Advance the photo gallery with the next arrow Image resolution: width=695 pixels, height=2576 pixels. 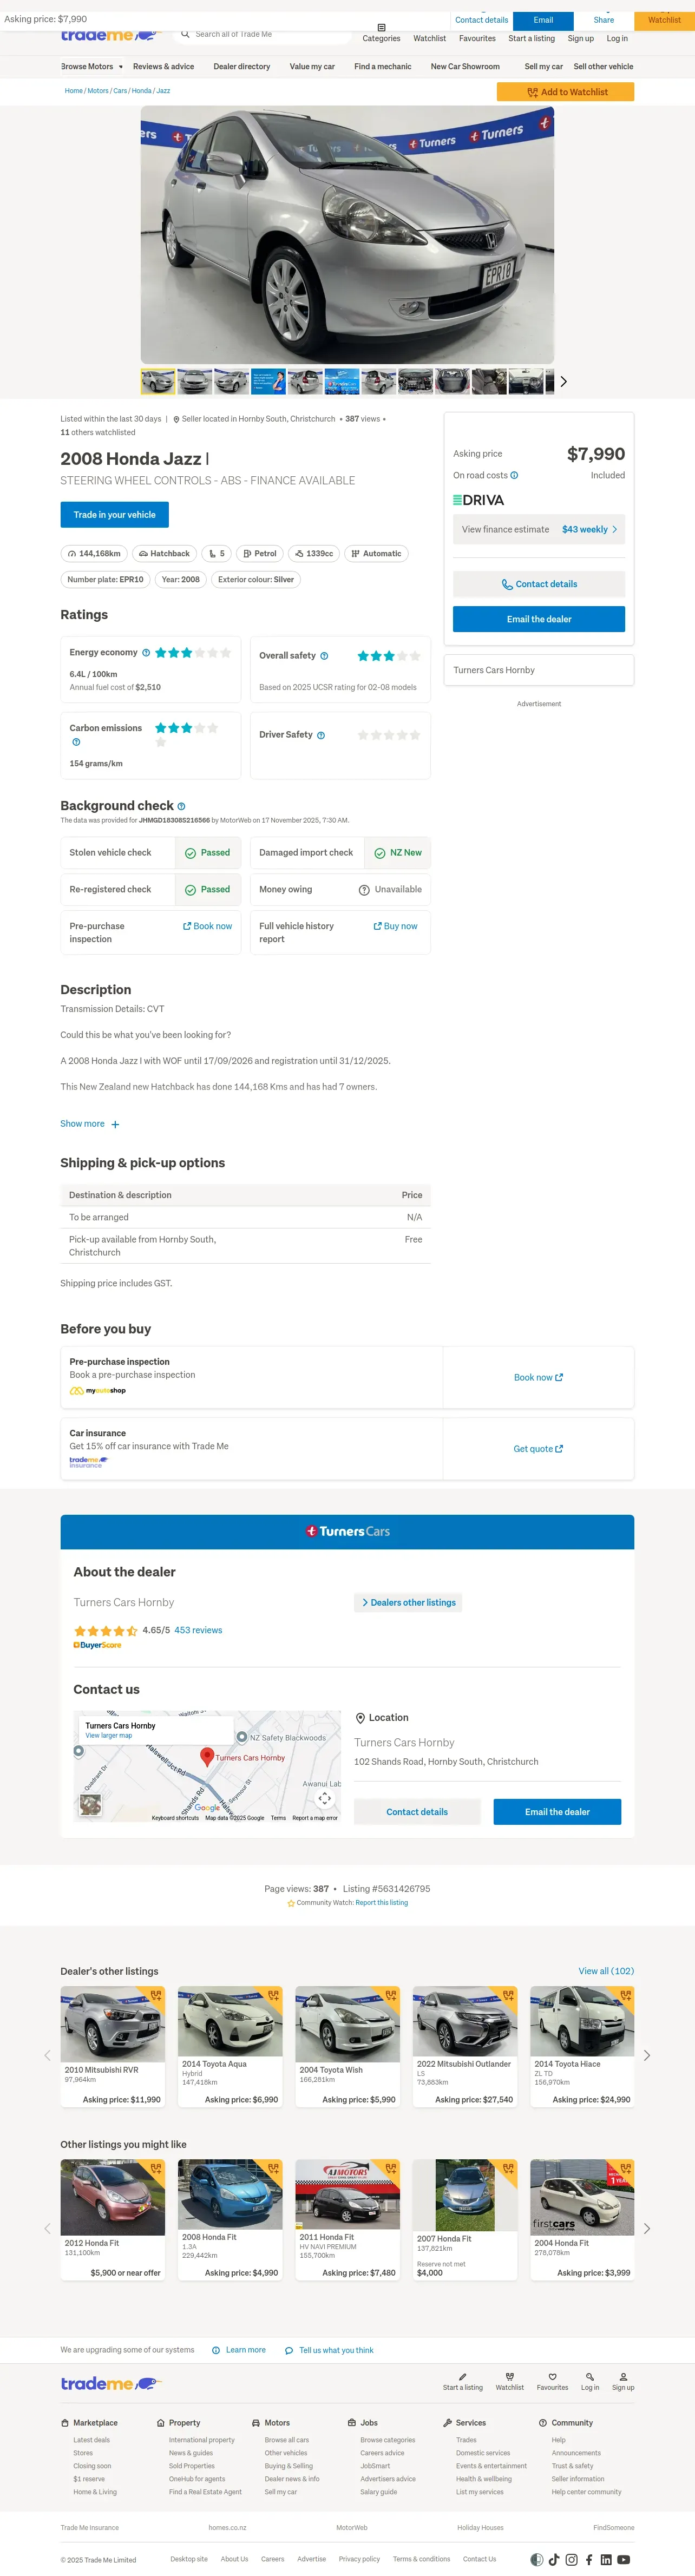[564, 381]
